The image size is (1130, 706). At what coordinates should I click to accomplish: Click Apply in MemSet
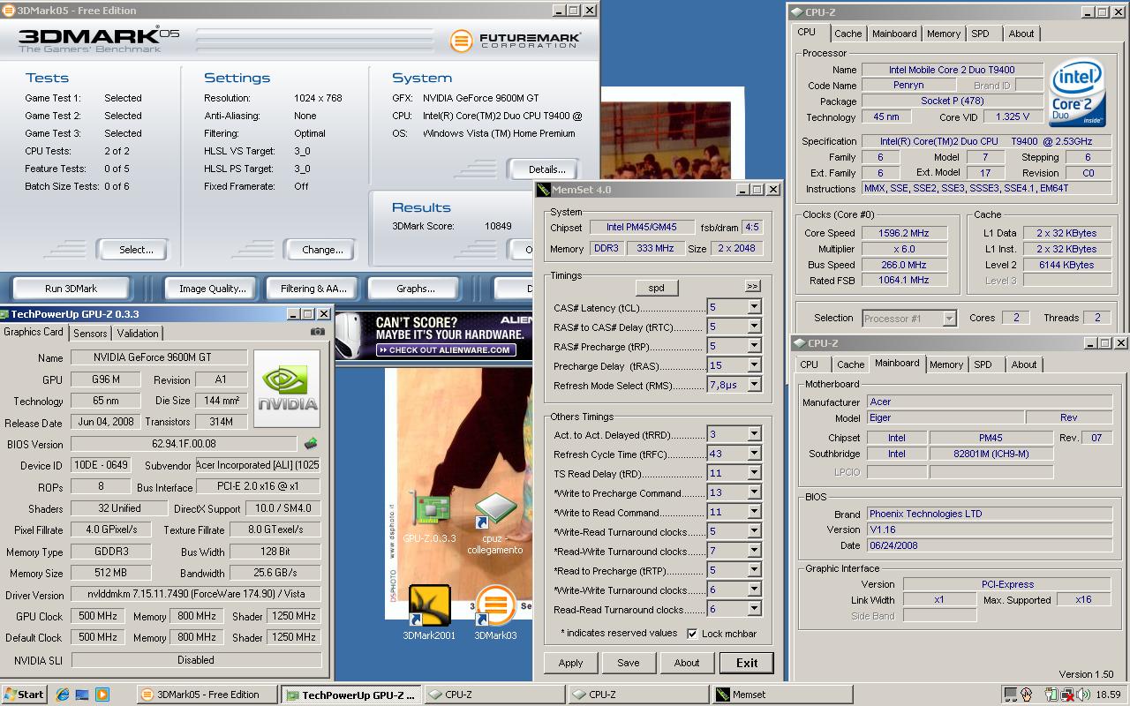pos(570,663)
